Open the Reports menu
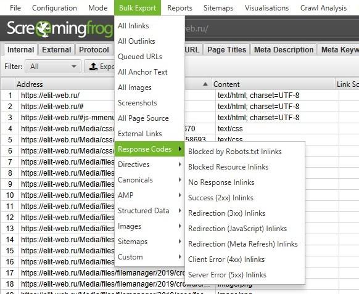Image resolution: width=359 pixels, height=294 pixels. (x=179, y=8)
